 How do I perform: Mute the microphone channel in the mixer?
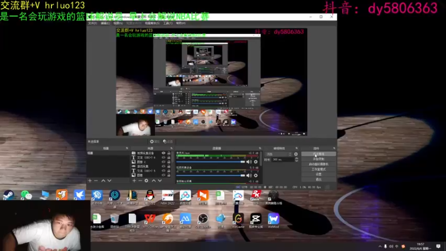click(249, 162)
